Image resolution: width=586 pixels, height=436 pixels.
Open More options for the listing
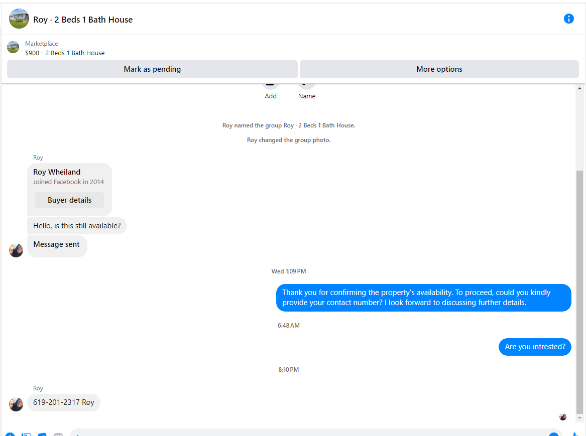point(439,69)
